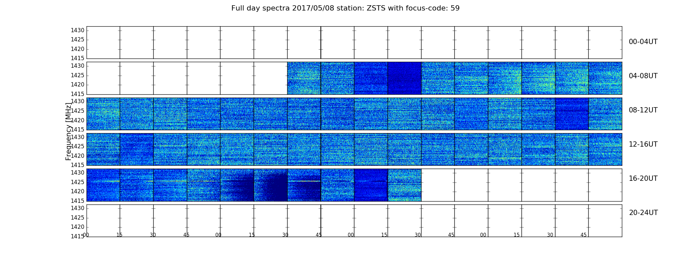Click the 1430 tick of the 20-24UT row
Viewport: 691px width, 263px height.
coord(78,208)
